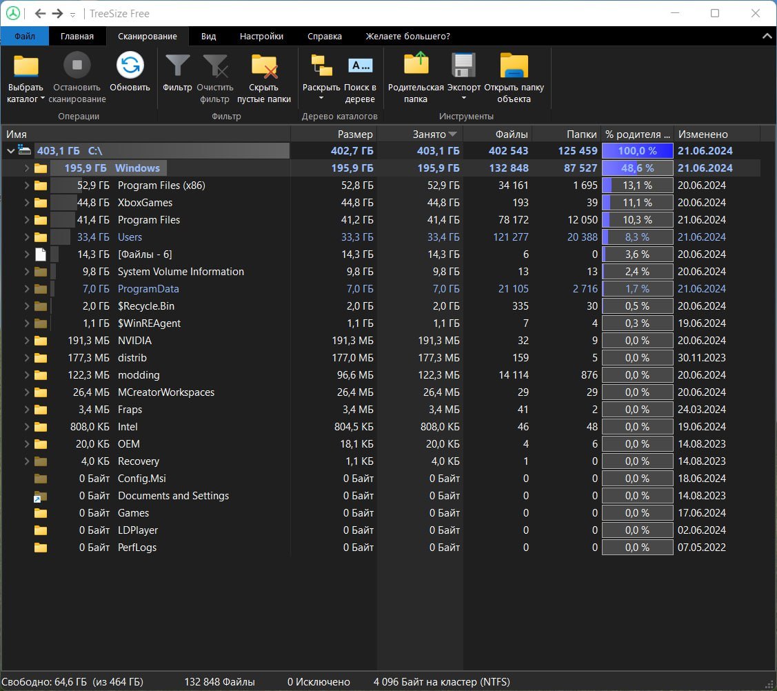Expand the Program Files (x86) node
The width and height of the screenshot is (777, 691).
(27, 186)
